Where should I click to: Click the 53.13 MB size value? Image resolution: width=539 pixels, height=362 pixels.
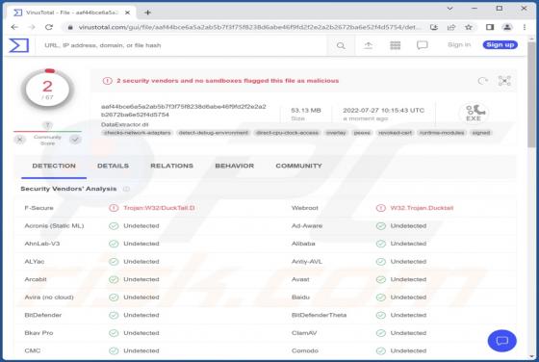click(306, 111)
